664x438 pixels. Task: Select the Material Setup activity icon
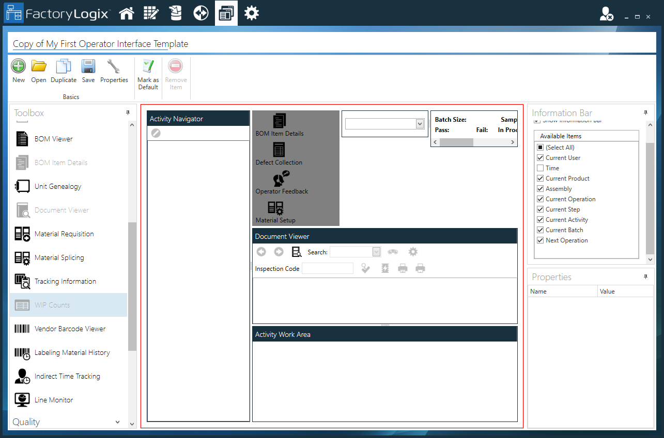[275, 212]
